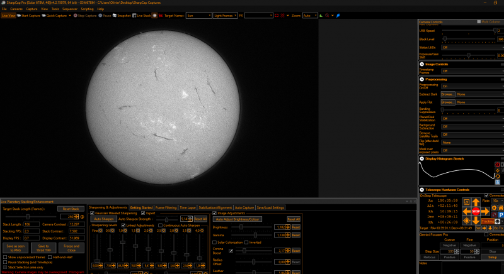This screenshot has height=274, width=504.
Task: Toggle Linked Adjustments checkbox
Action: pyautogui.click(x=123, y=225)
